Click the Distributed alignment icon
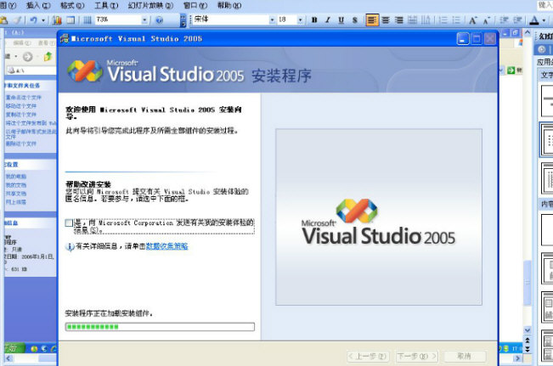 coord(412,20)
